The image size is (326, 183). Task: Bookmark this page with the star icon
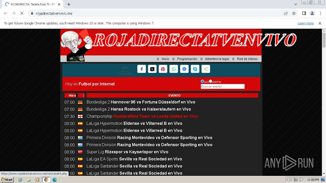tap(294, 13)
